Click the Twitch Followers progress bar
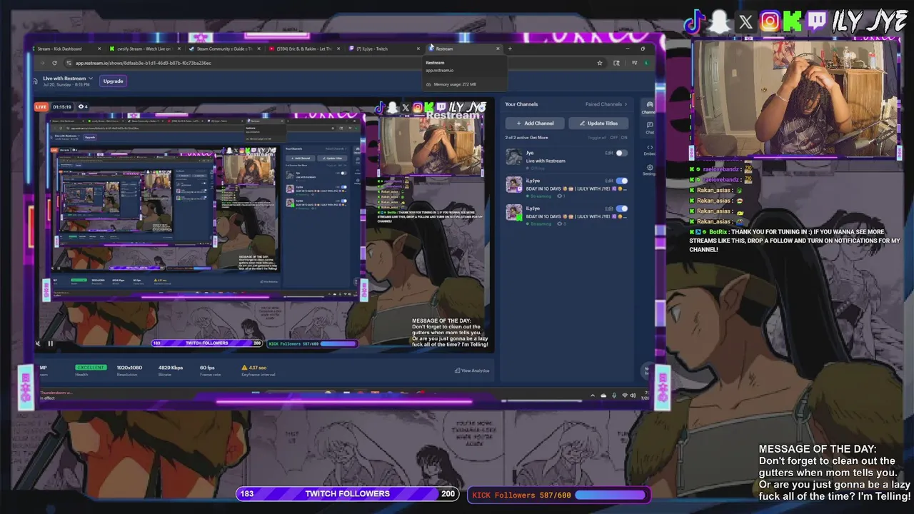Image resolution: width=914 pixels, height=514 pixels. (348, 494)
